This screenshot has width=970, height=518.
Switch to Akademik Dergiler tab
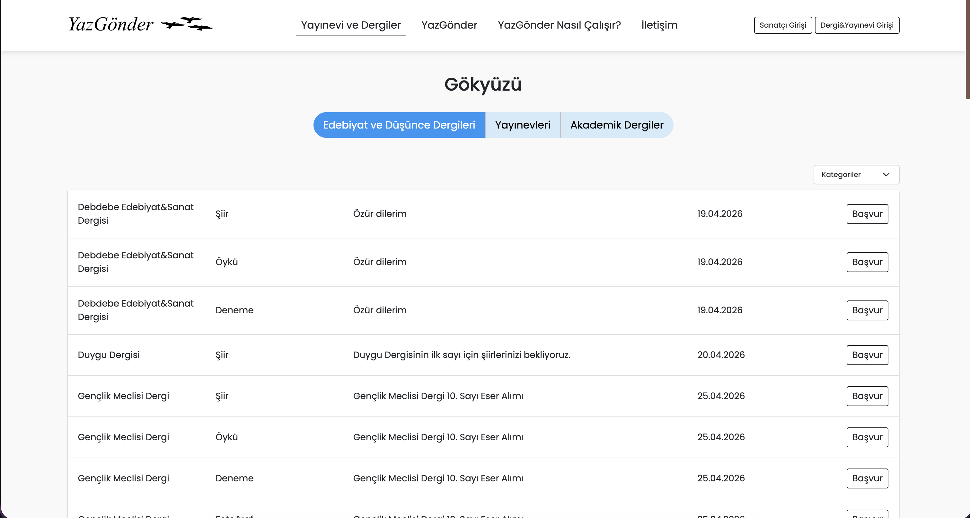click(x=616, y=125)
